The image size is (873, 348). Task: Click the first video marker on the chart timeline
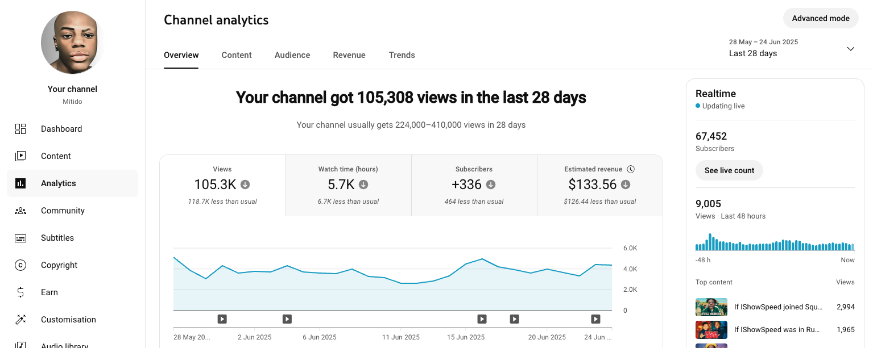pos(222,319)
